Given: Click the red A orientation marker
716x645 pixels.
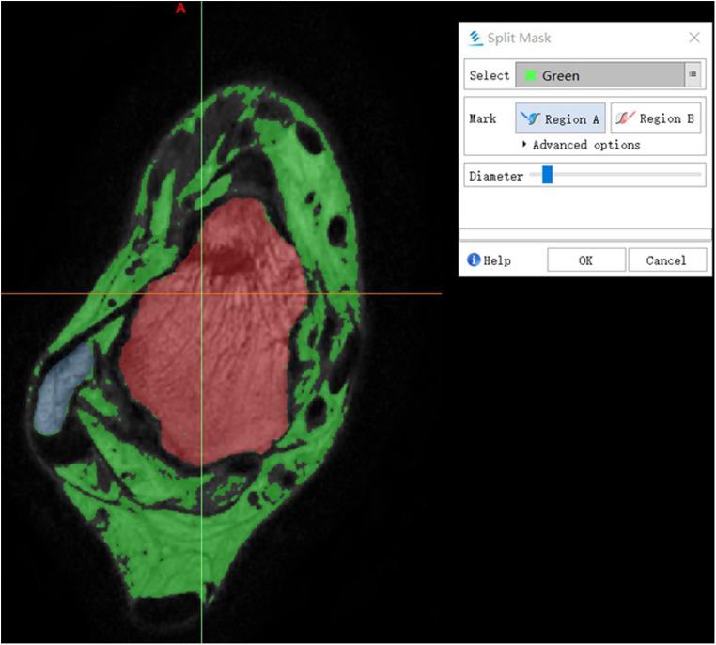Looking at the screenshot, I should pos(180,8).
